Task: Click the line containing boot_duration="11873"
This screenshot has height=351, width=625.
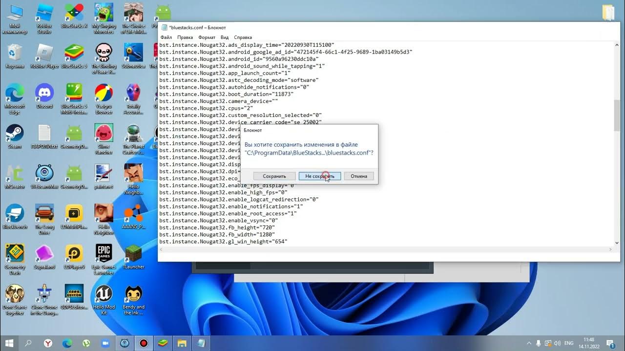Action: [x=226, y=94]
